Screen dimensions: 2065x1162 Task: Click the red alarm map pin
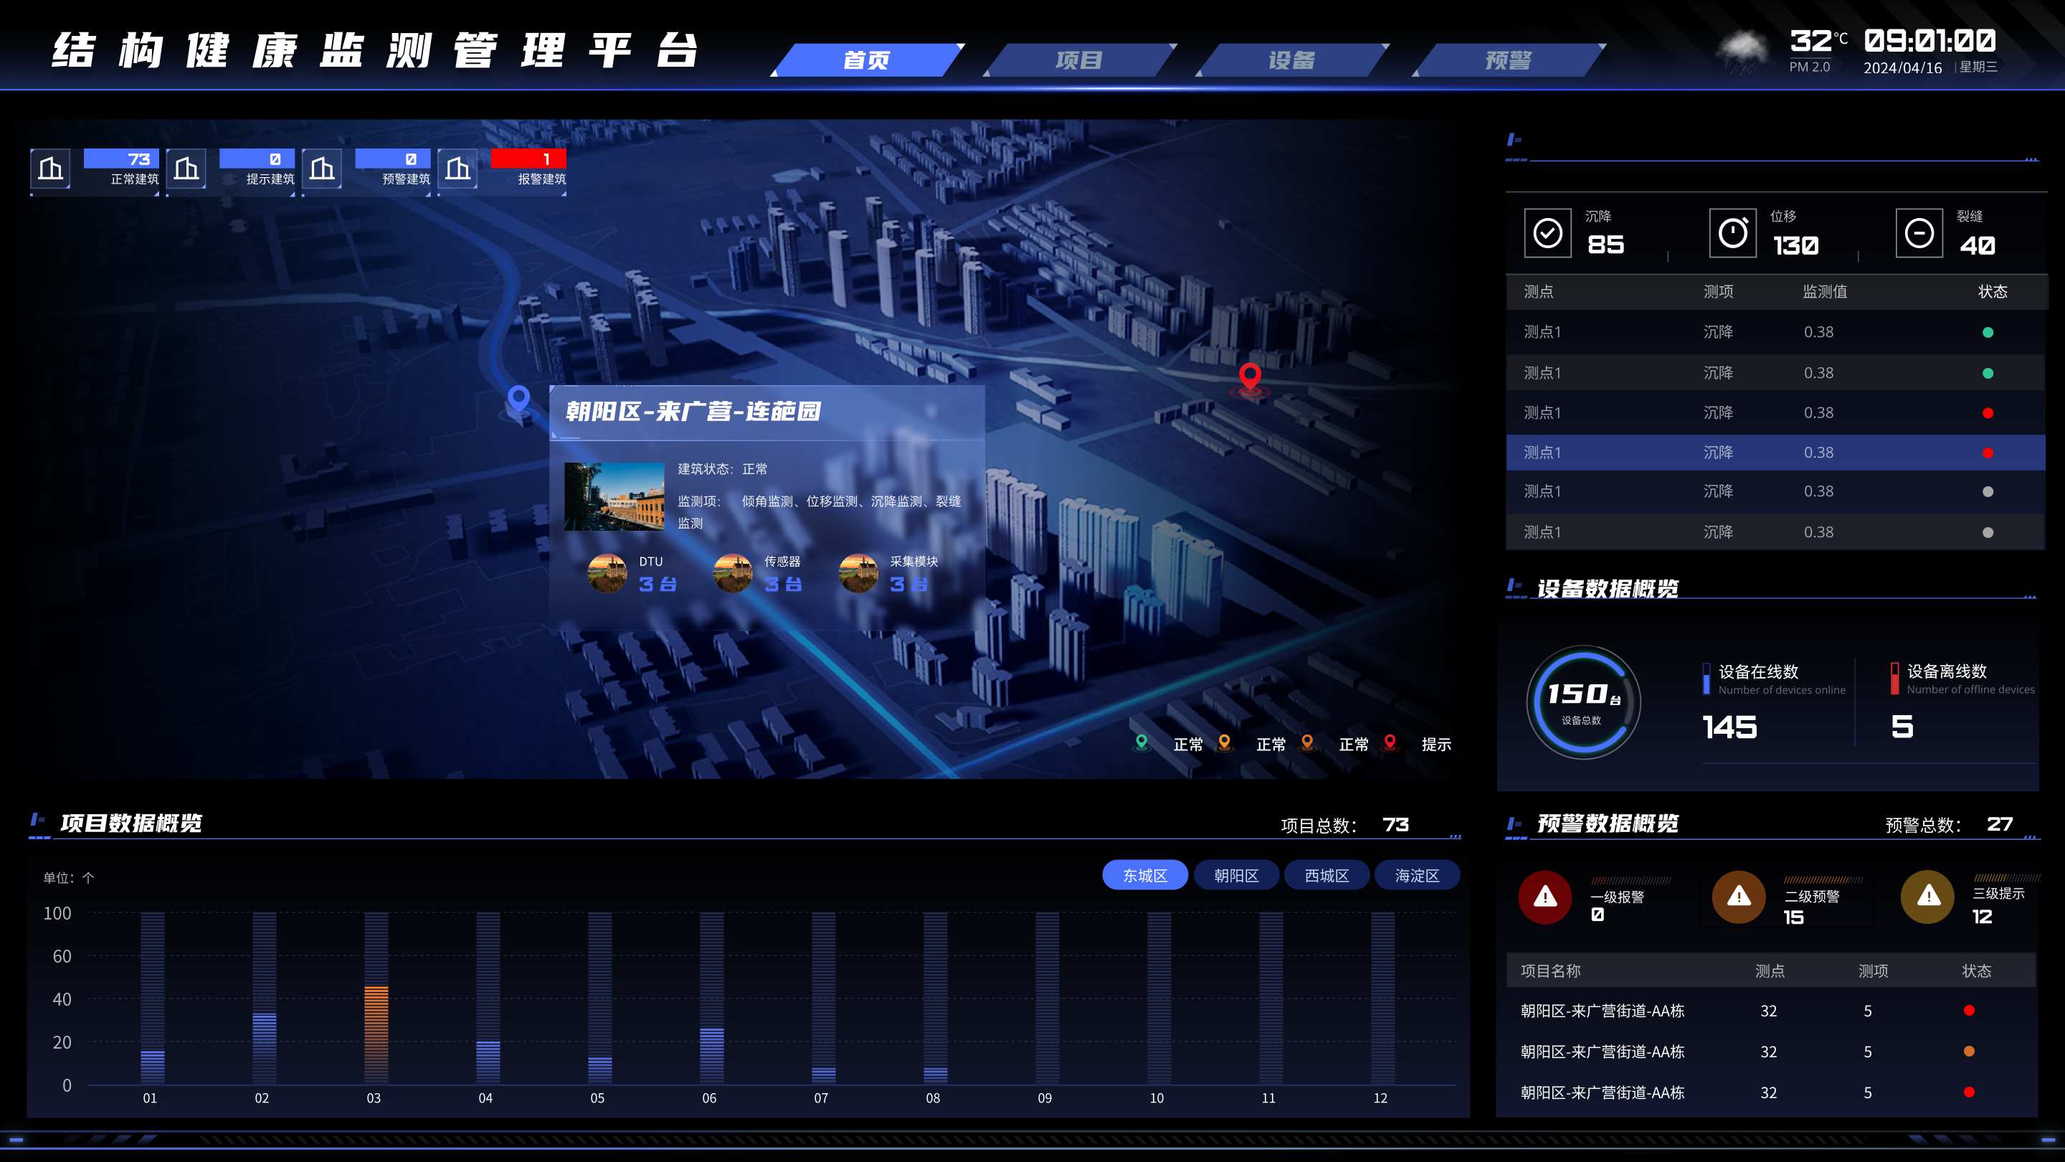point(1250,377)
